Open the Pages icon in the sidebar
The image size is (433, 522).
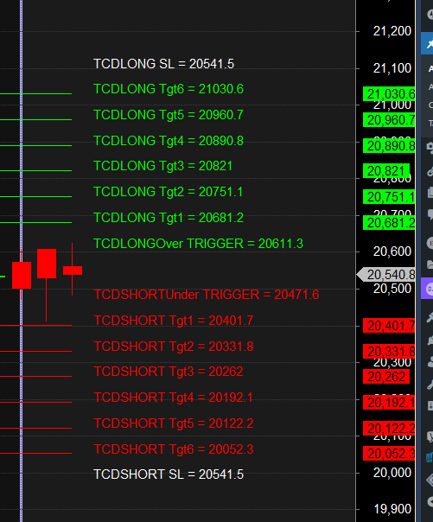tap(430, 193)
